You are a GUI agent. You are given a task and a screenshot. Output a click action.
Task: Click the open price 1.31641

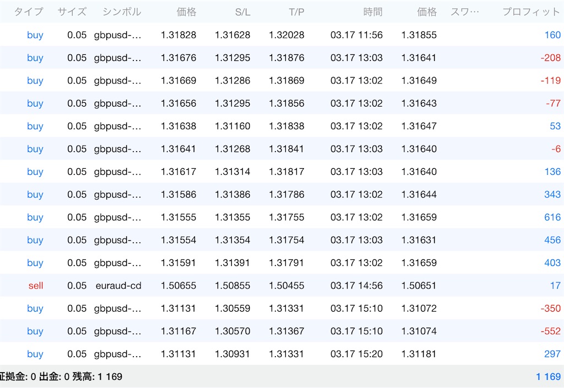(178, 148)
